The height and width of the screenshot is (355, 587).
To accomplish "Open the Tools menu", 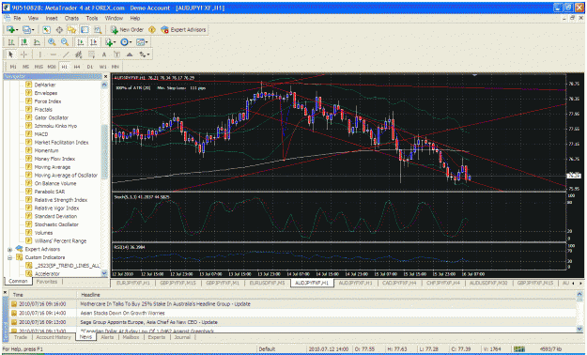I will coord(92,18).
